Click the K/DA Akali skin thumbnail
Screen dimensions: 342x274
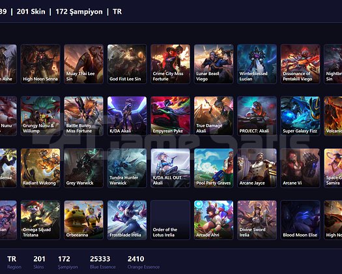127,116
